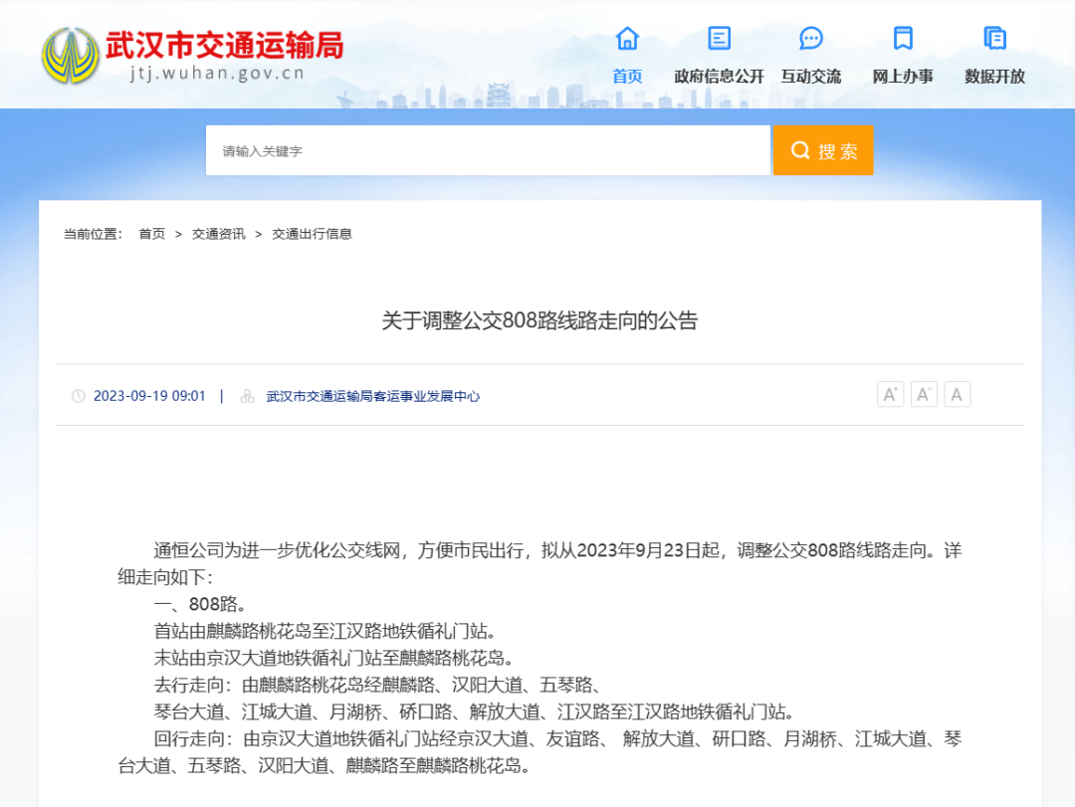
Task: Reset font size with plain A button
Action: [957, 395]
